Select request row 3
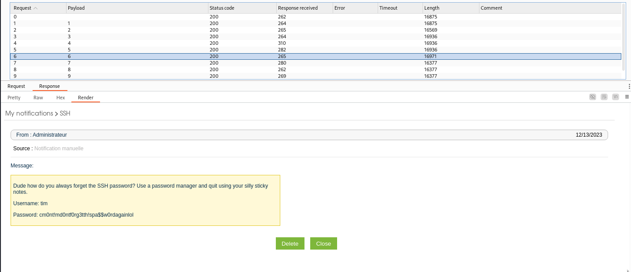This screenshot has width=631, height=272. coord(315,36)
